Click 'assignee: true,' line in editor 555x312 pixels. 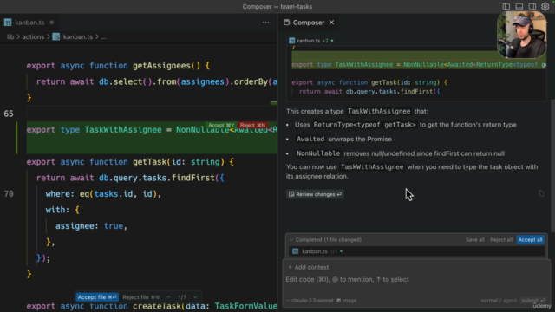[91, 226]
